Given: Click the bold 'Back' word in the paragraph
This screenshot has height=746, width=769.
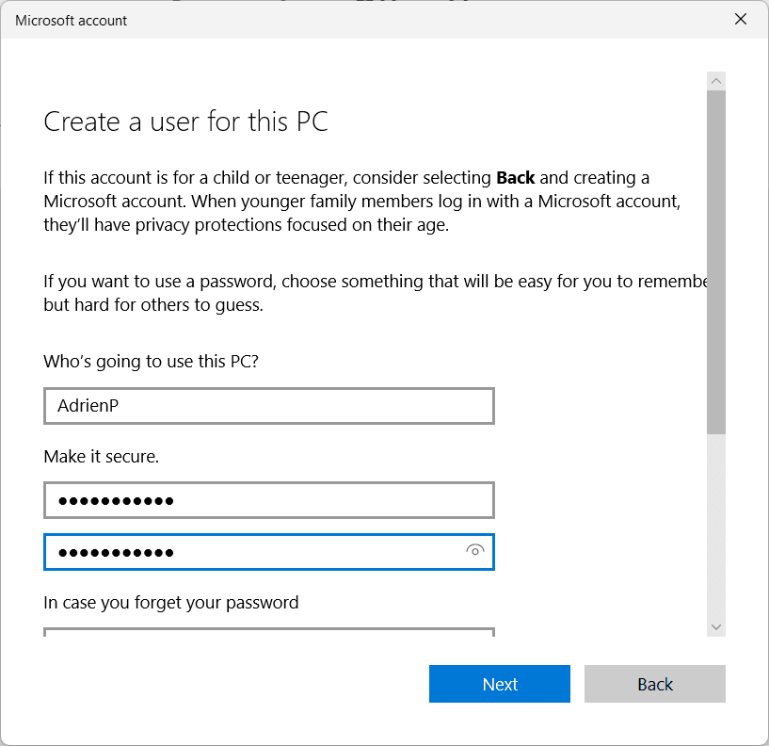Looking at the screenshot, I should tap(516, 178).
